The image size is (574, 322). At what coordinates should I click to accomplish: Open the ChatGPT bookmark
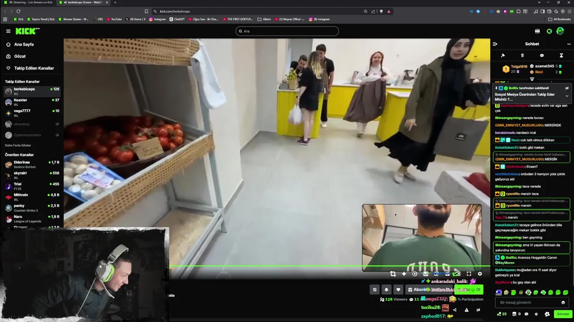(x=177, y=19)
